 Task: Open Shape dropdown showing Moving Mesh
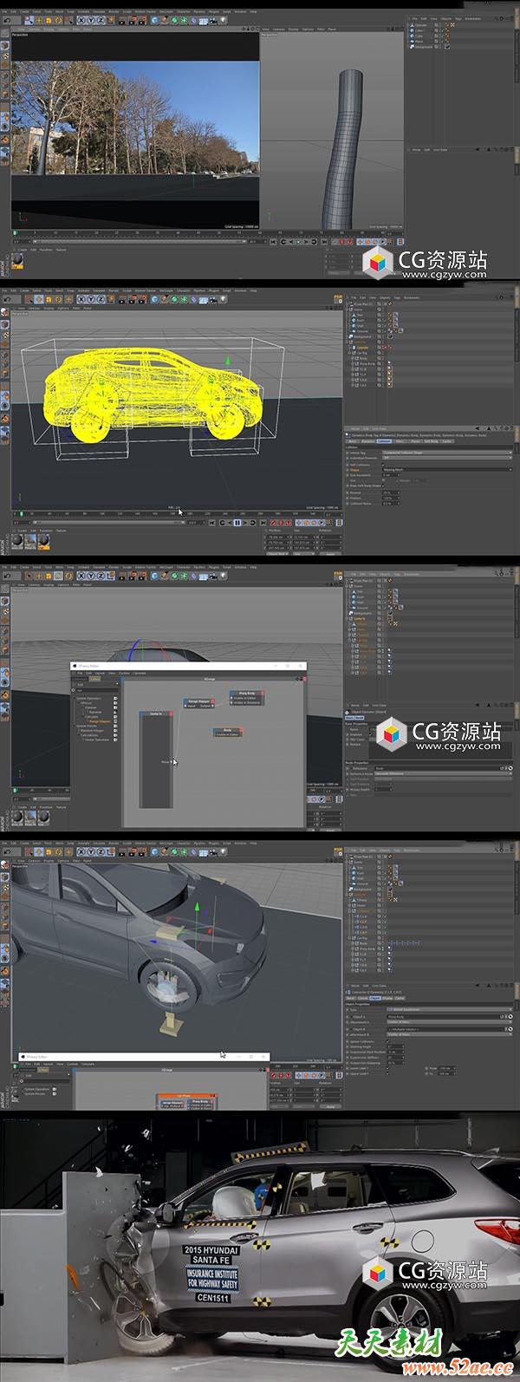click(x=447, y=469)
